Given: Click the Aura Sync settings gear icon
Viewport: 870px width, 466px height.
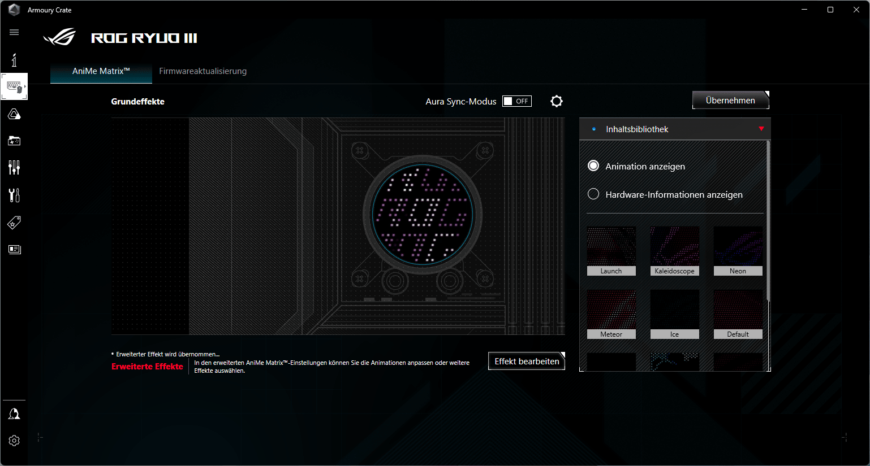Looking at the screenshot, I should pos(557,101).
